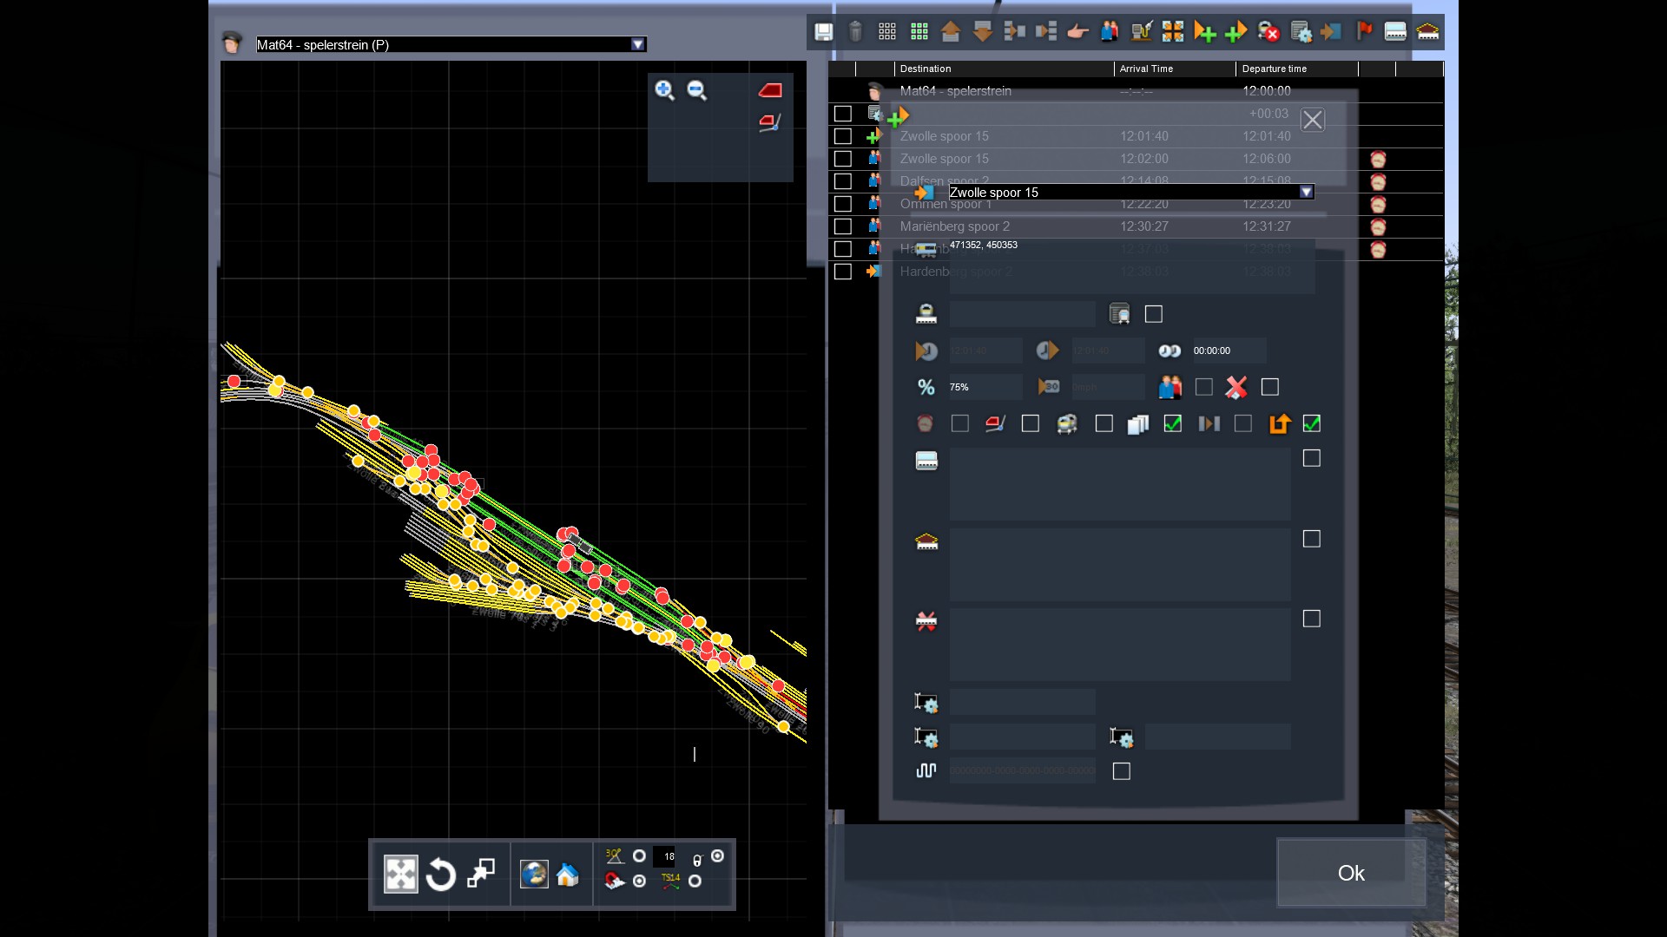Add a go-via instruction with the green plus arrow
The image size is (1667, 937).
(1235, 32)
